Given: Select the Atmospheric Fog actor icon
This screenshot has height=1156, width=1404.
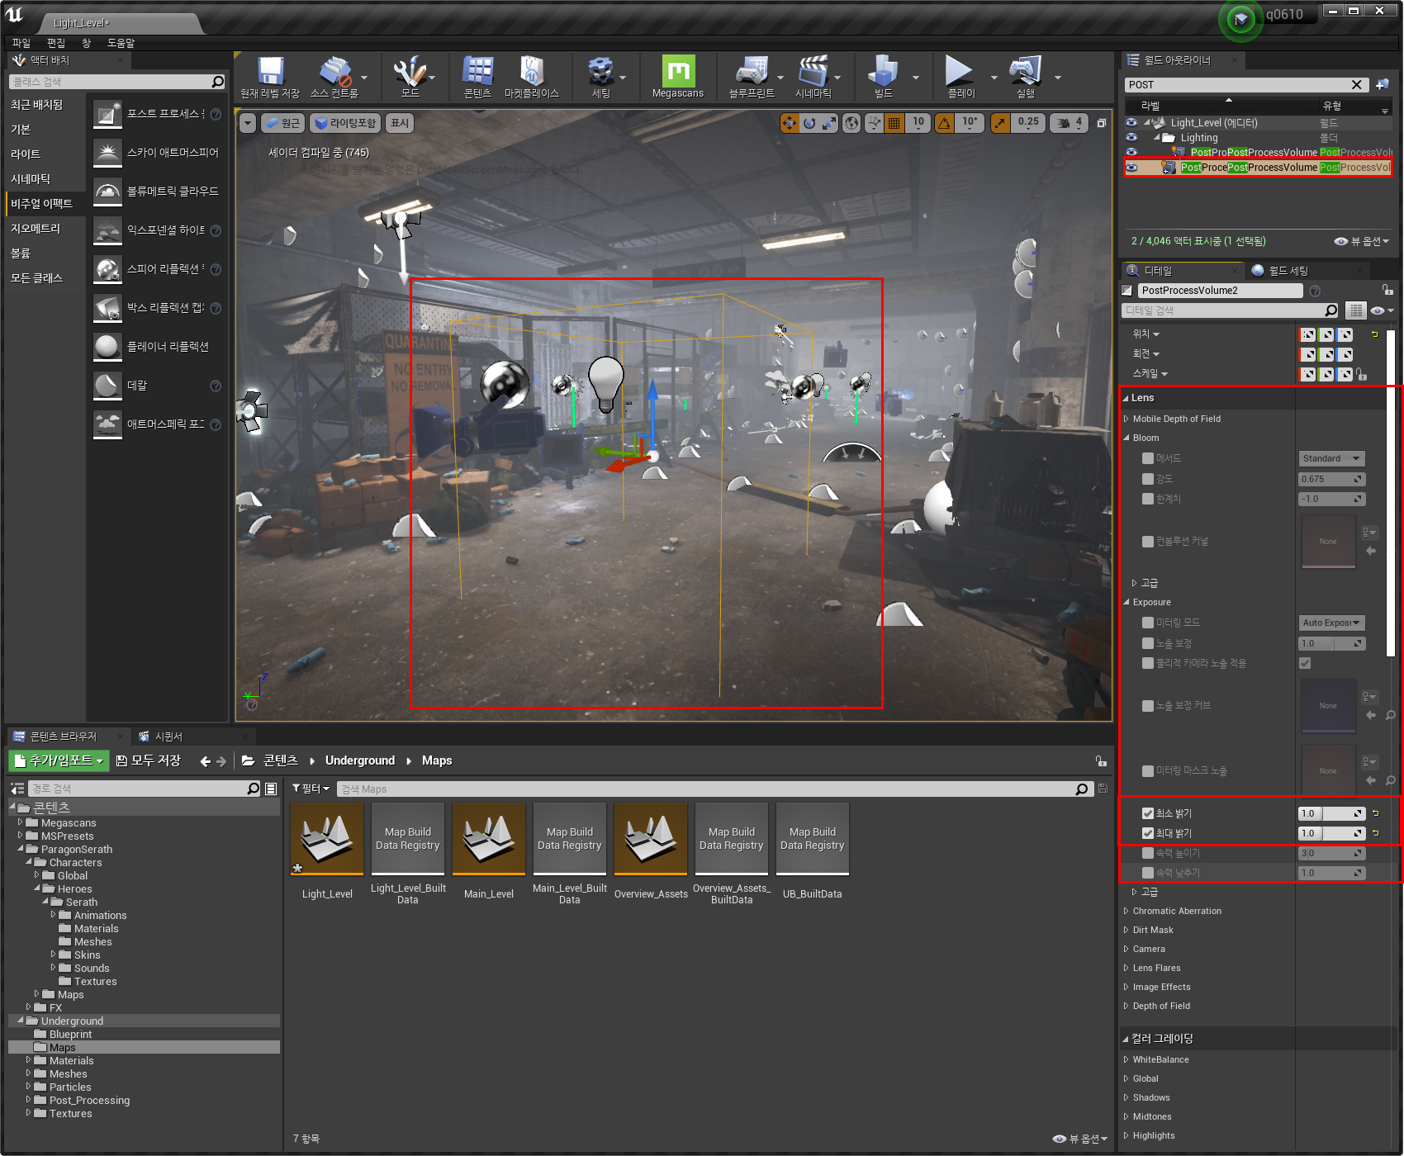Looking at the screenshot, I should (x=107, y=424).
